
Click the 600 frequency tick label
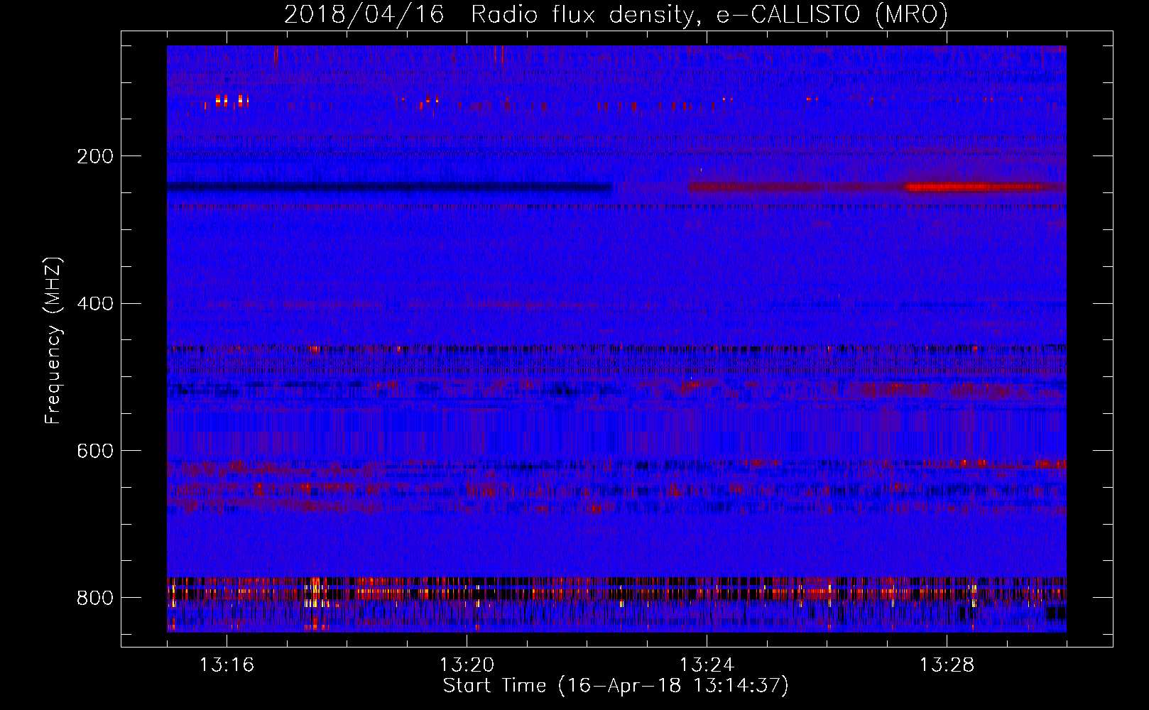[94, 452]
